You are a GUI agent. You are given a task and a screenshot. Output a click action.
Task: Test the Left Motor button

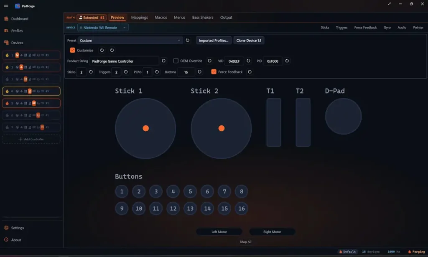(219, 232)
